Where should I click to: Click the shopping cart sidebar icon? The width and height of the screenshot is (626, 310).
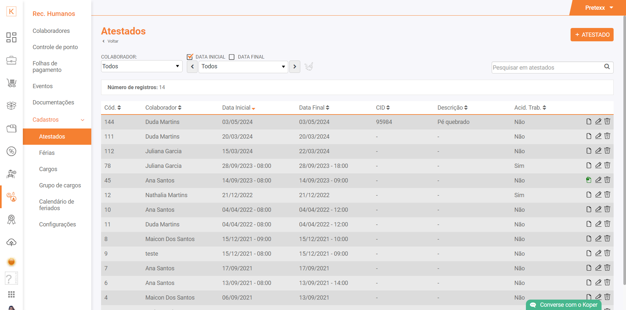click(x=11, y=83)
